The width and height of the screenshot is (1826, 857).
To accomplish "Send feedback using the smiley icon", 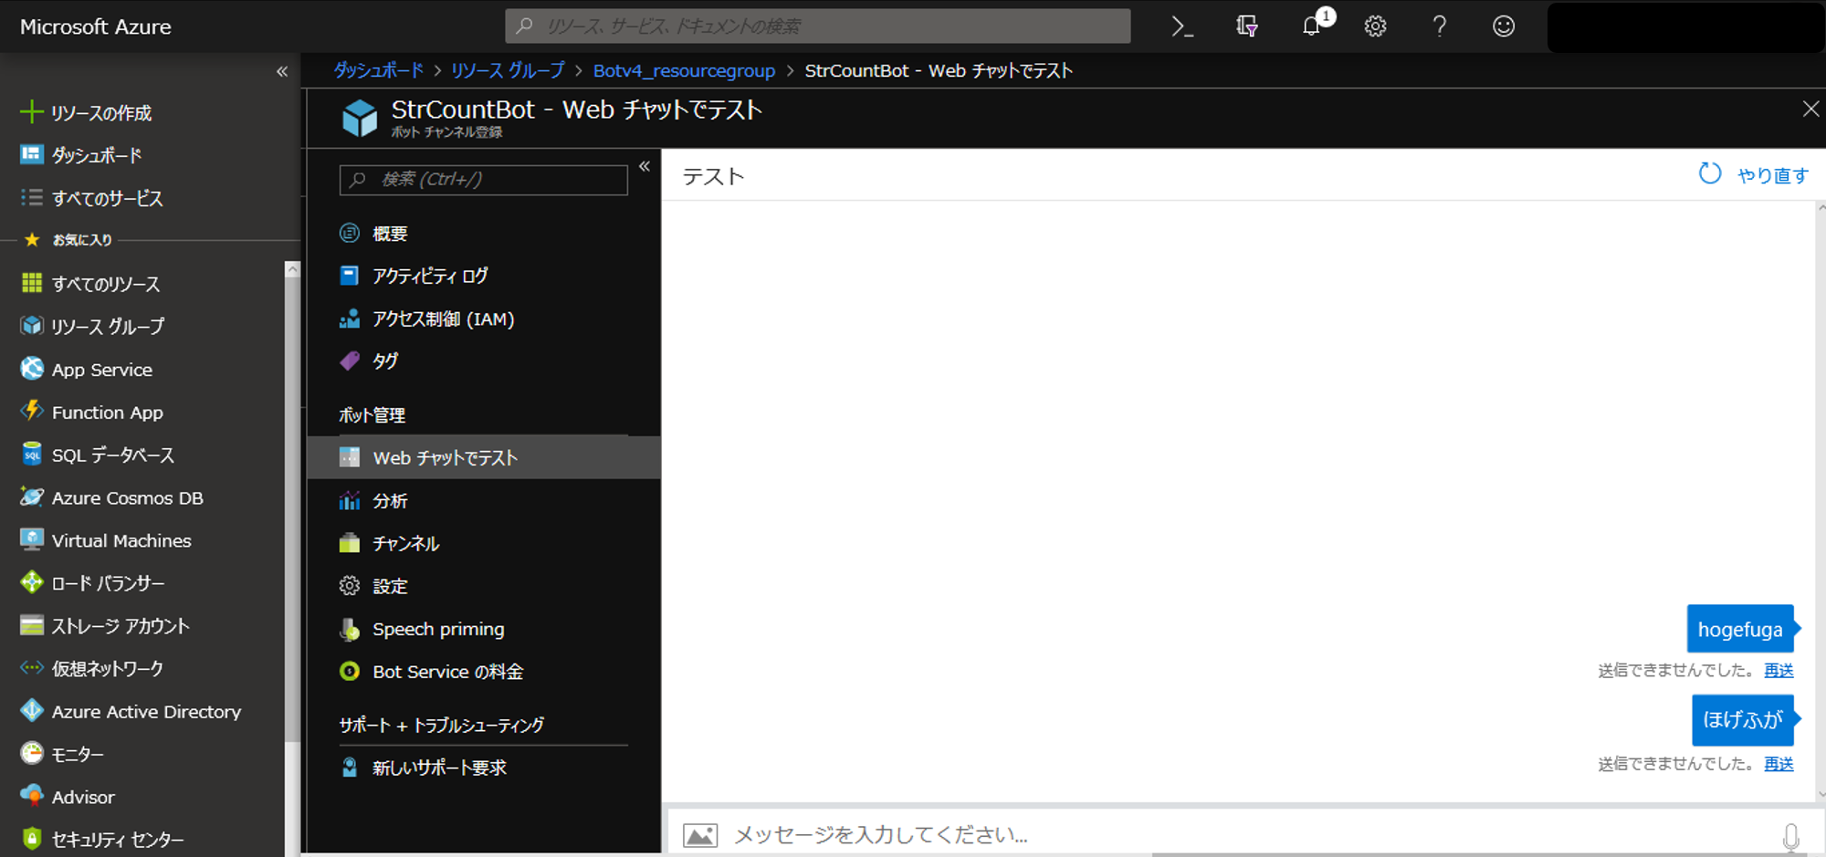I will [1502, 26].
